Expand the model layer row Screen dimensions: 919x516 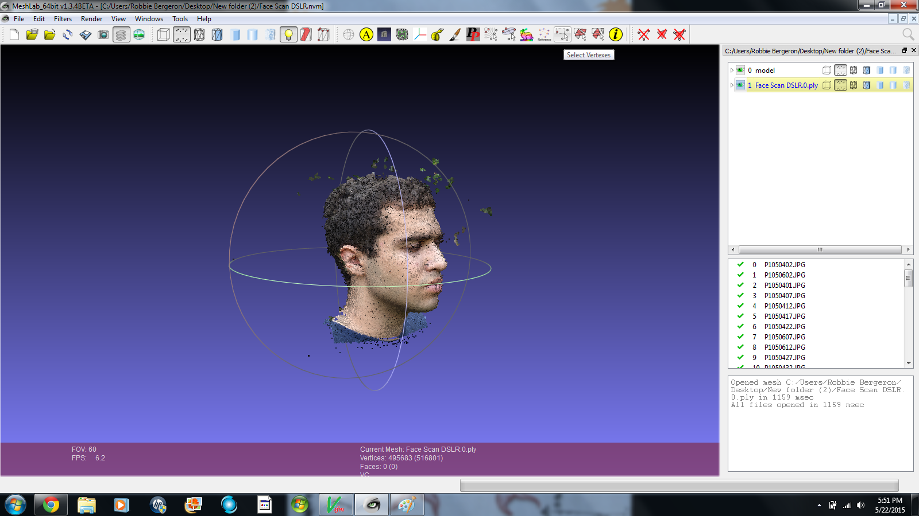732,70
